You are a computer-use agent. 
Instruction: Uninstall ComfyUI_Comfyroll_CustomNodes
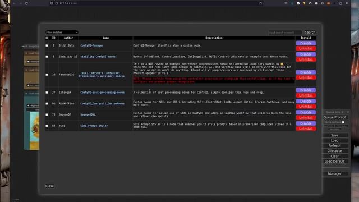click(x=306, y=107)
